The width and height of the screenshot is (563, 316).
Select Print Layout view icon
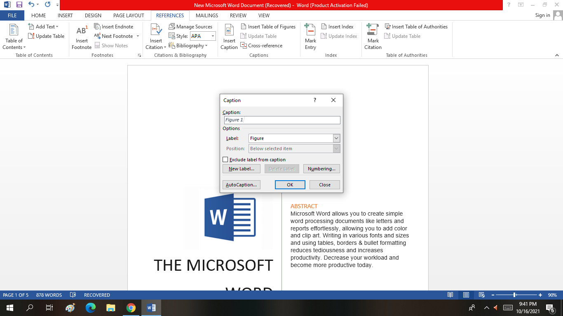tap(466, 295)
